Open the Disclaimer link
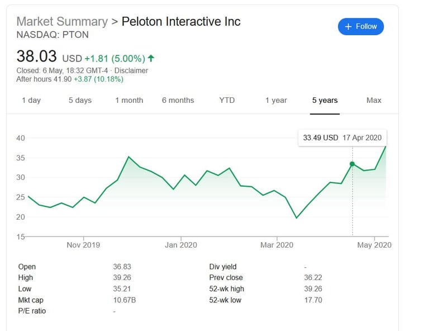The image size is (429, 331). [131, 70]
